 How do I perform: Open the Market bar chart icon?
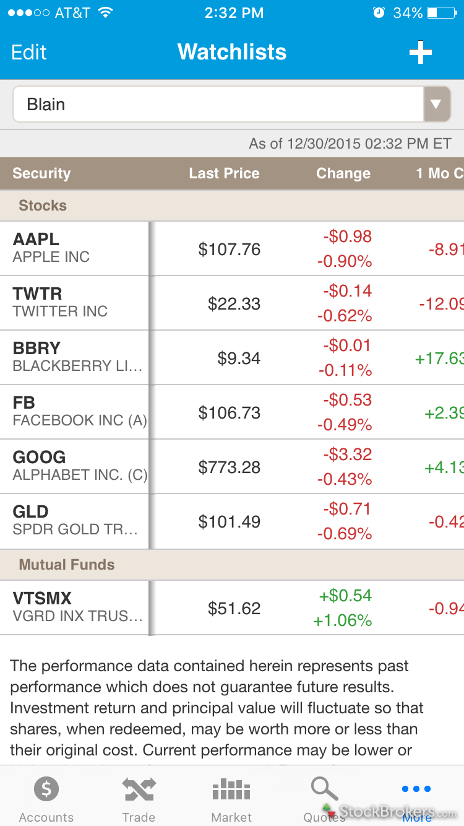[x=231, y=790]
